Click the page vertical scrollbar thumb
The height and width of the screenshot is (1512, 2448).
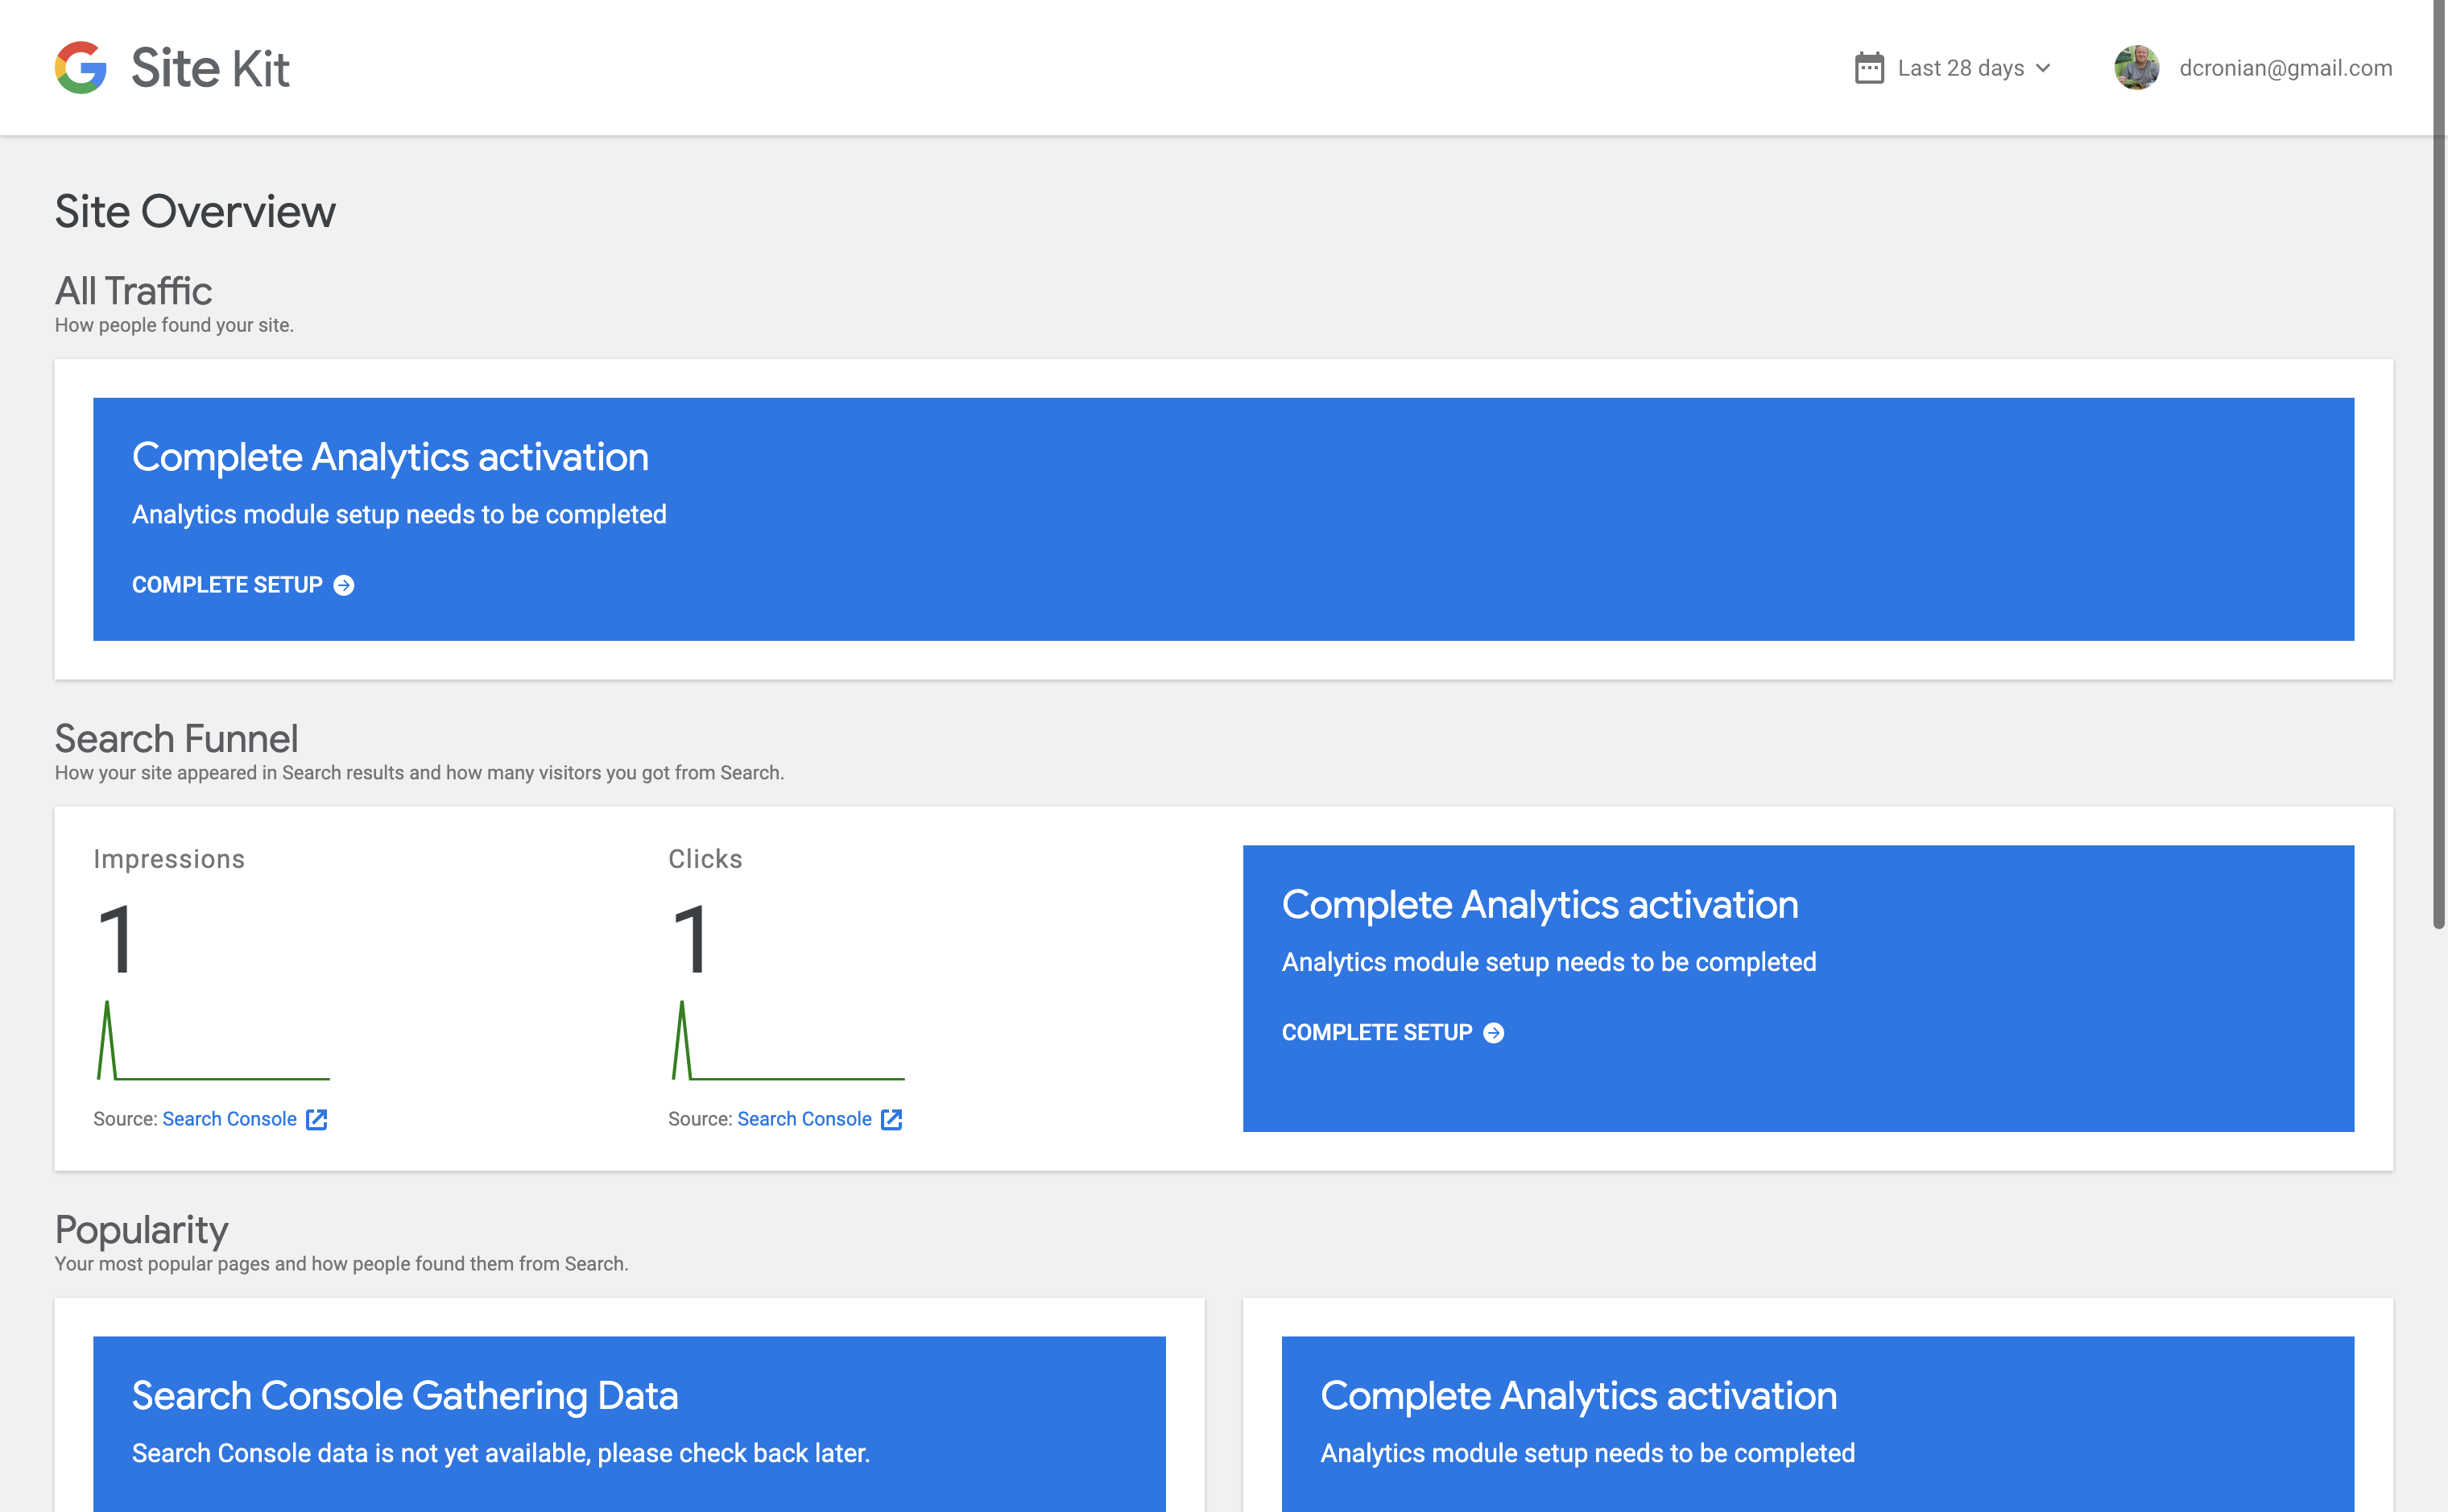coord(2439,465)
